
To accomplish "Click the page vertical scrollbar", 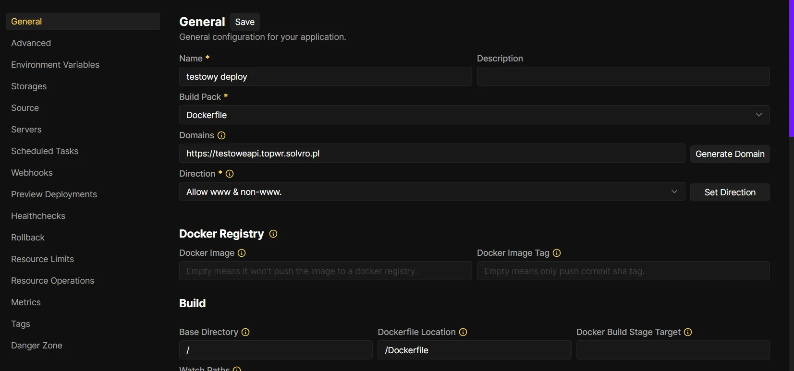I will pyautogui.click(x=791, y=68).
